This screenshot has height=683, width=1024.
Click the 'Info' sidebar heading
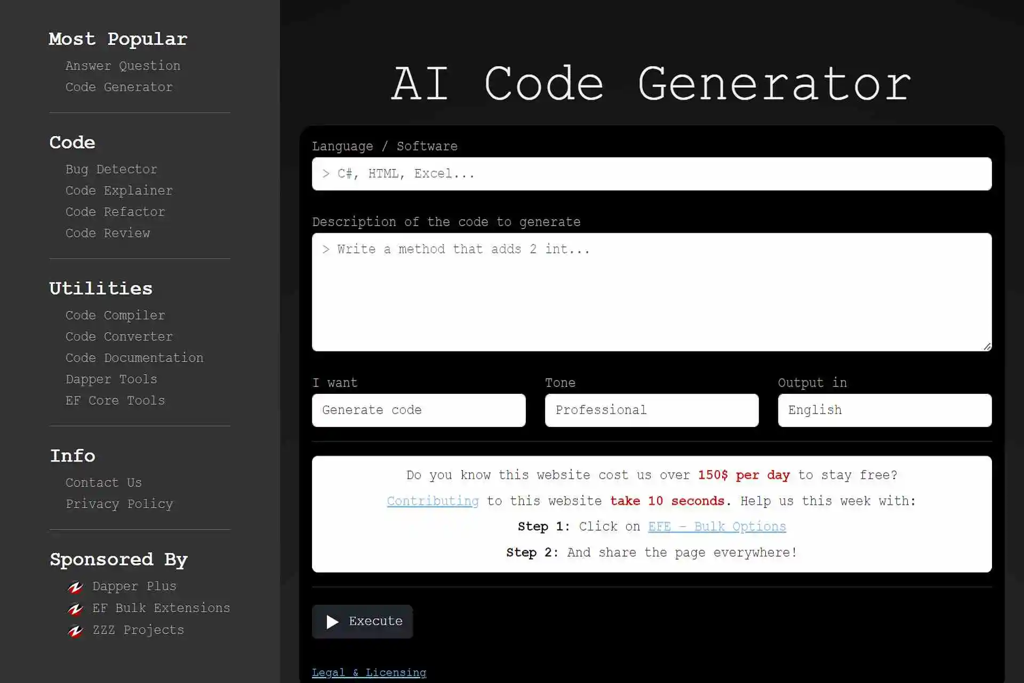[73, 456]
